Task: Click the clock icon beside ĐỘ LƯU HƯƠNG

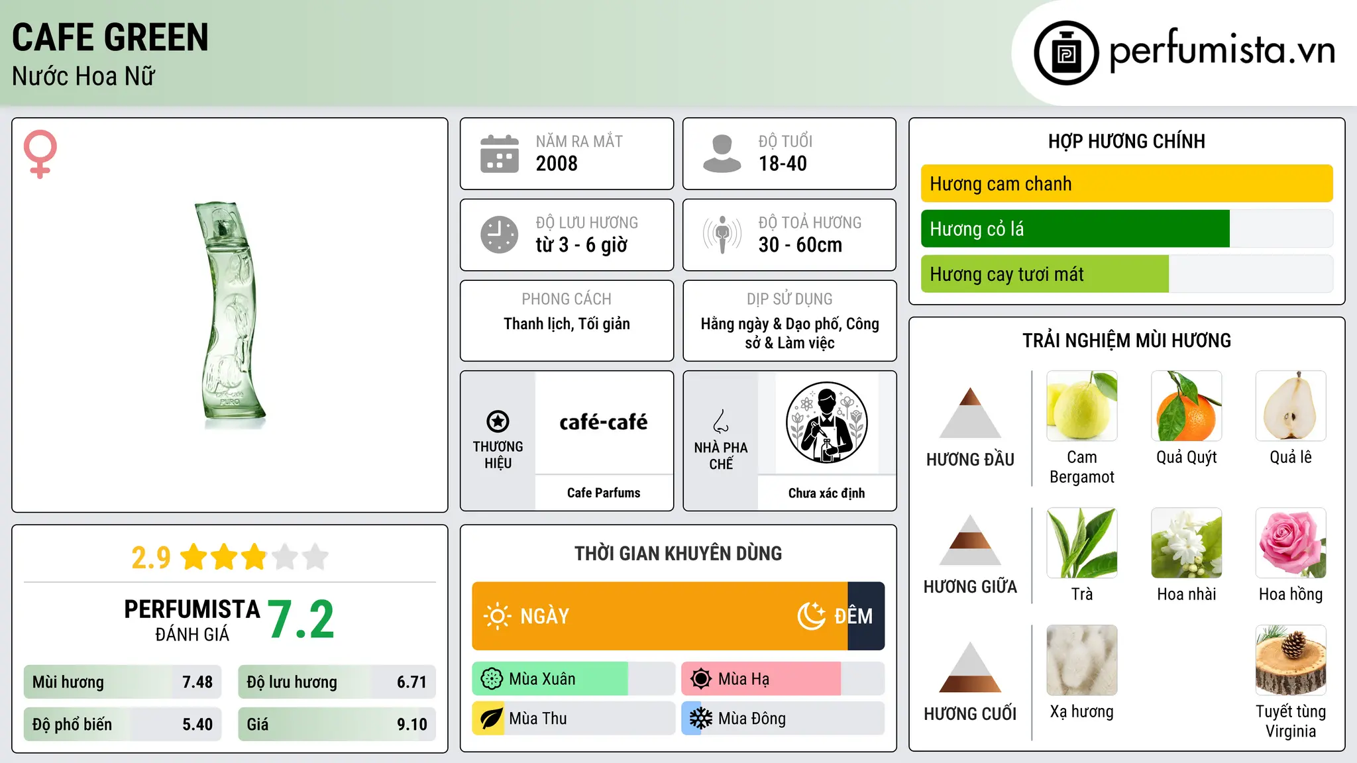Action: pos(500,234)
